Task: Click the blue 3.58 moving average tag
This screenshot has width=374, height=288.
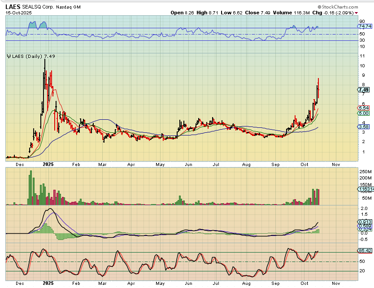Action: coord(364,127)
